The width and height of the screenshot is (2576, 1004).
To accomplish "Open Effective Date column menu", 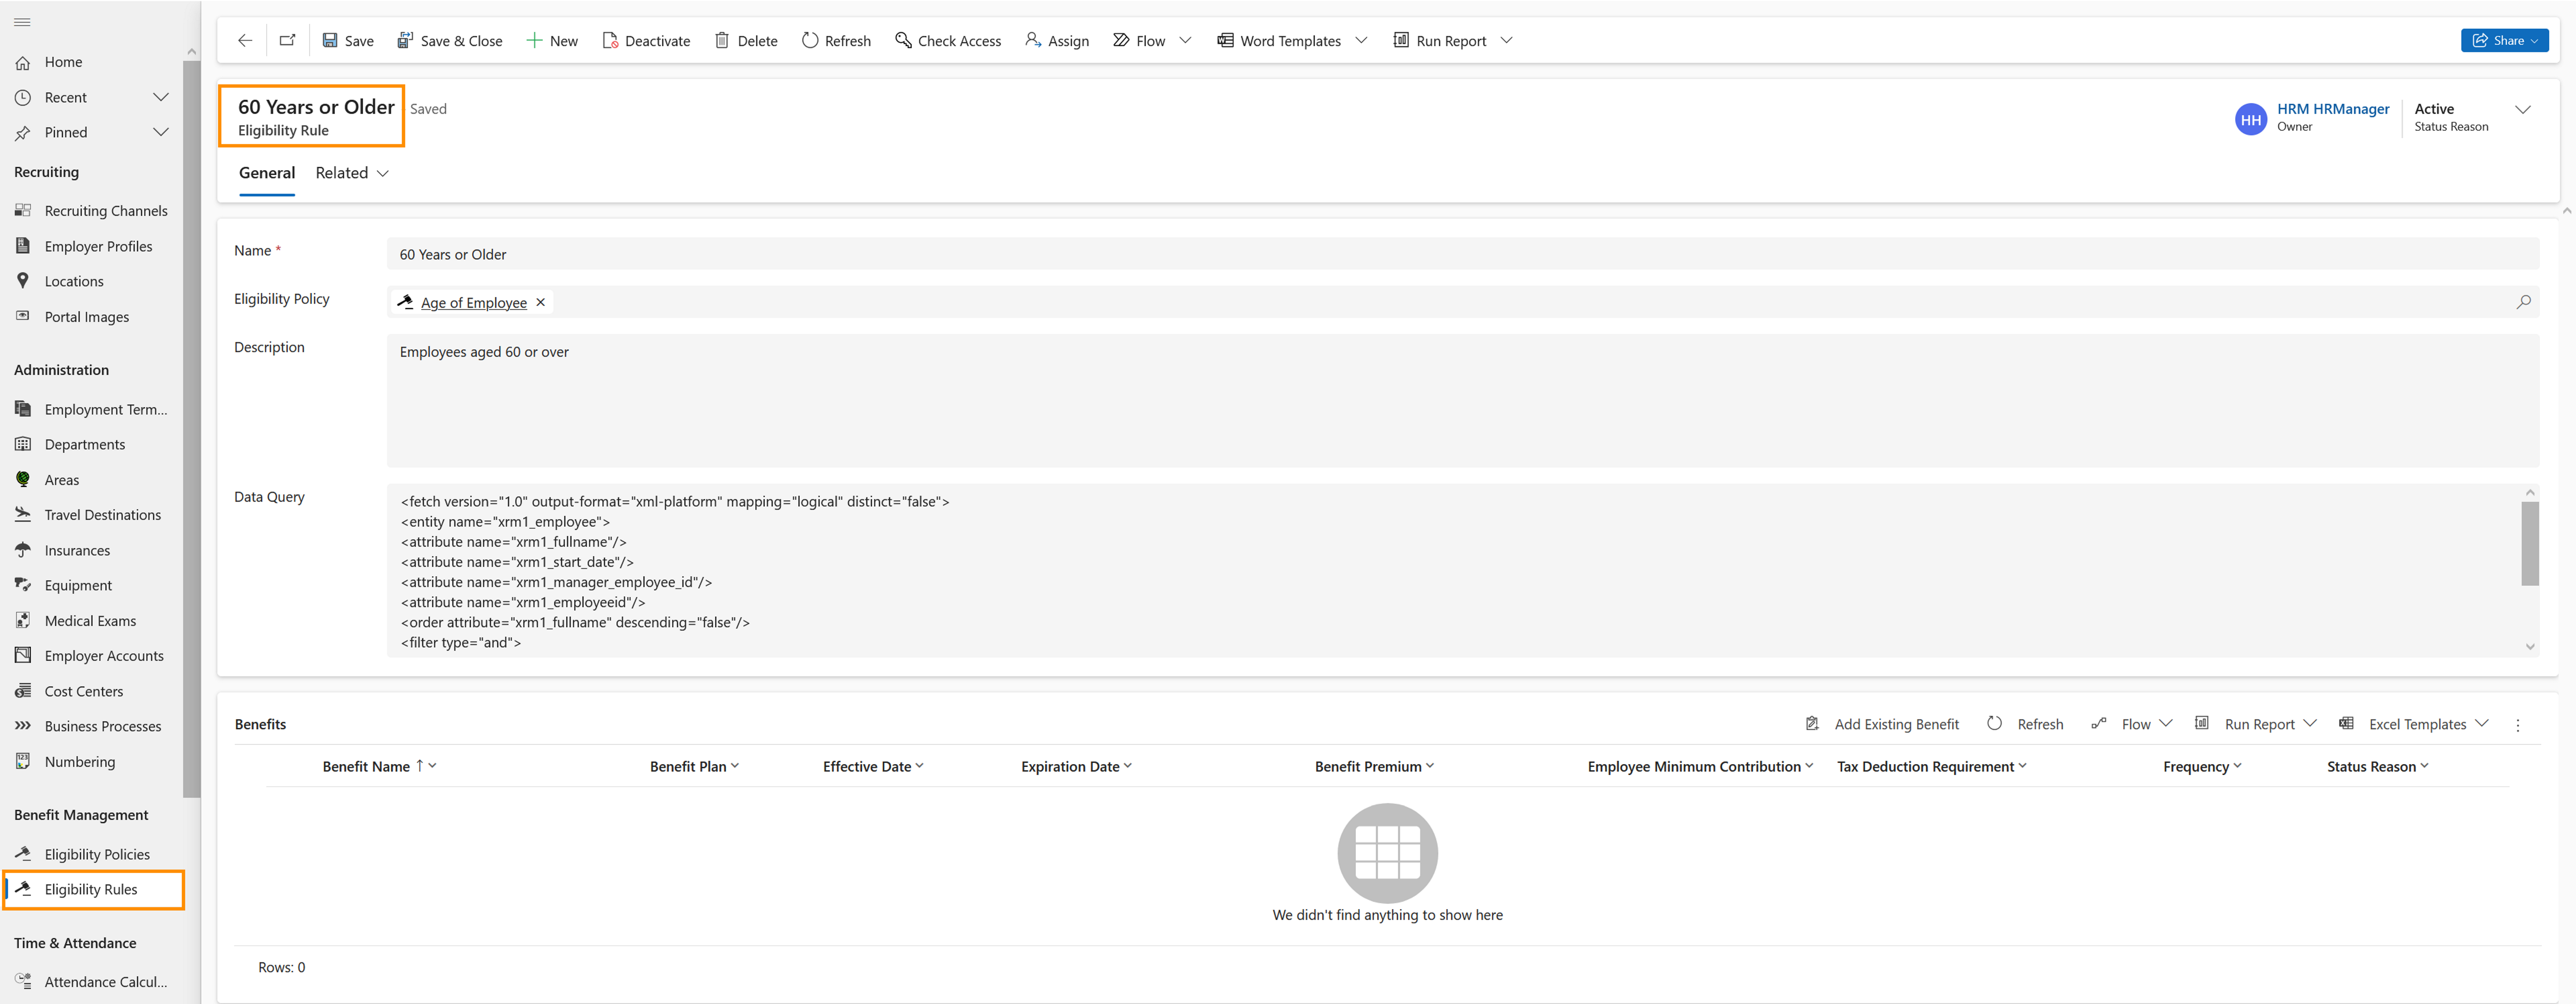I will coord(873,766).
